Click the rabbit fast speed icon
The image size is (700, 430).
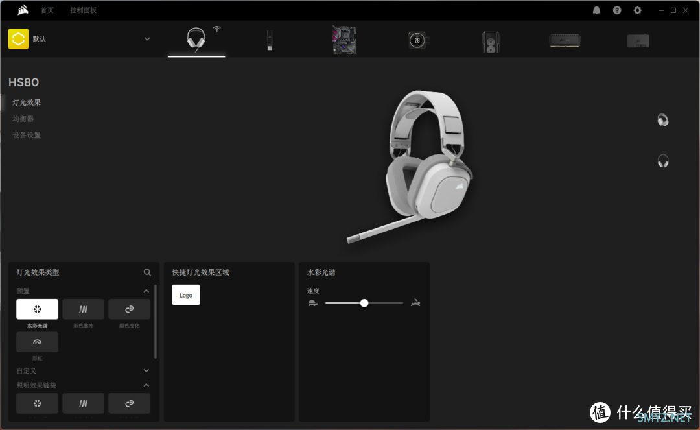[x=415, y=303]
